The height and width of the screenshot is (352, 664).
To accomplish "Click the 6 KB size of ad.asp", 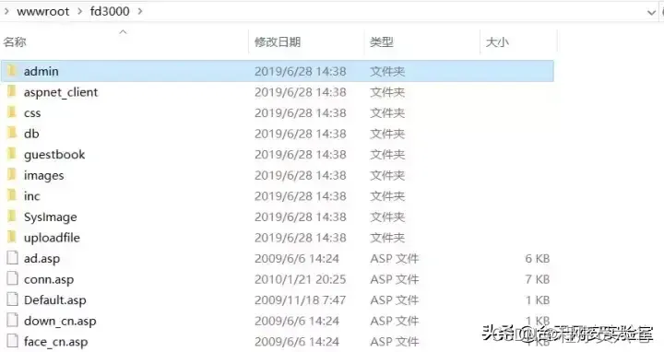I will pyautogui.click(x=538, y=259).
